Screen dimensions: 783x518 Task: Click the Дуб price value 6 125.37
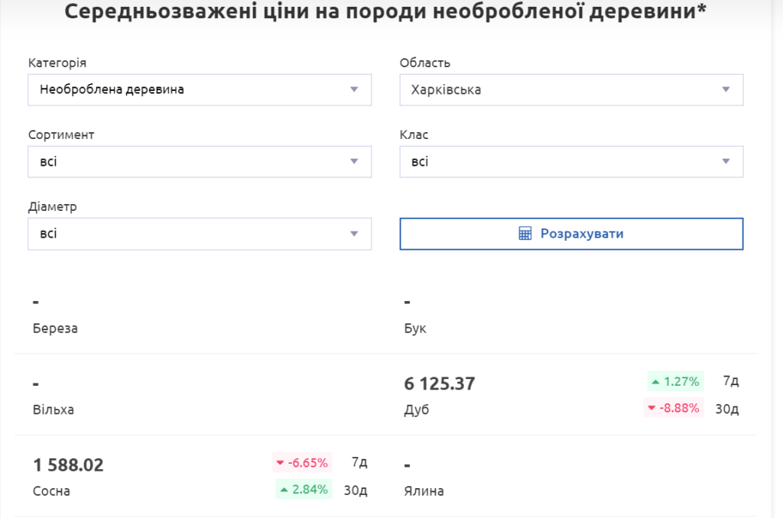point(437,383)
